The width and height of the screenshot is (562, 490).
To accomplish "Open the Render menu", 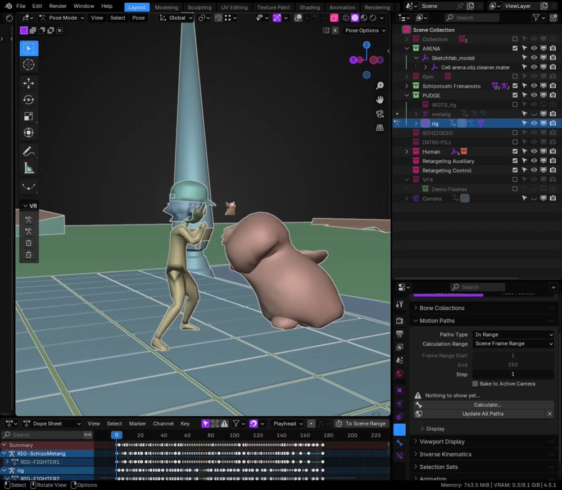I will click(x=58, y=6).
